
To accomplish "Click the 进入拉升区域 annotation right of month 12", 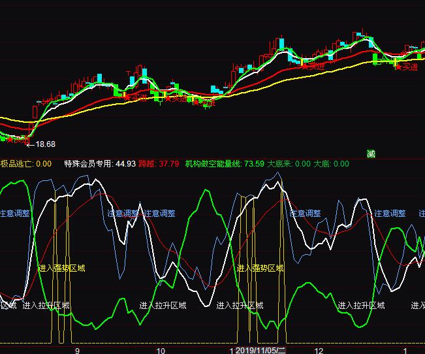I will [361, 305].
